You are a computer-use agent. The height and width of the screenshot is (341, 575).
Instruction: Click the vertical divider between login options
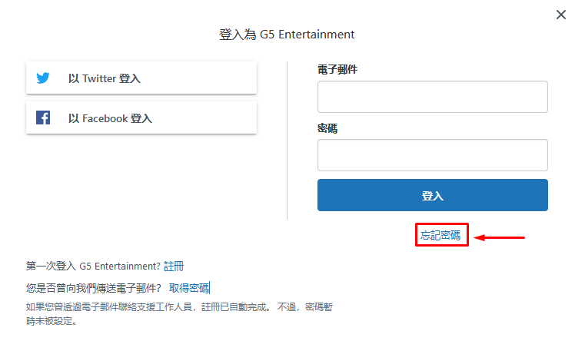coord(287,141)
